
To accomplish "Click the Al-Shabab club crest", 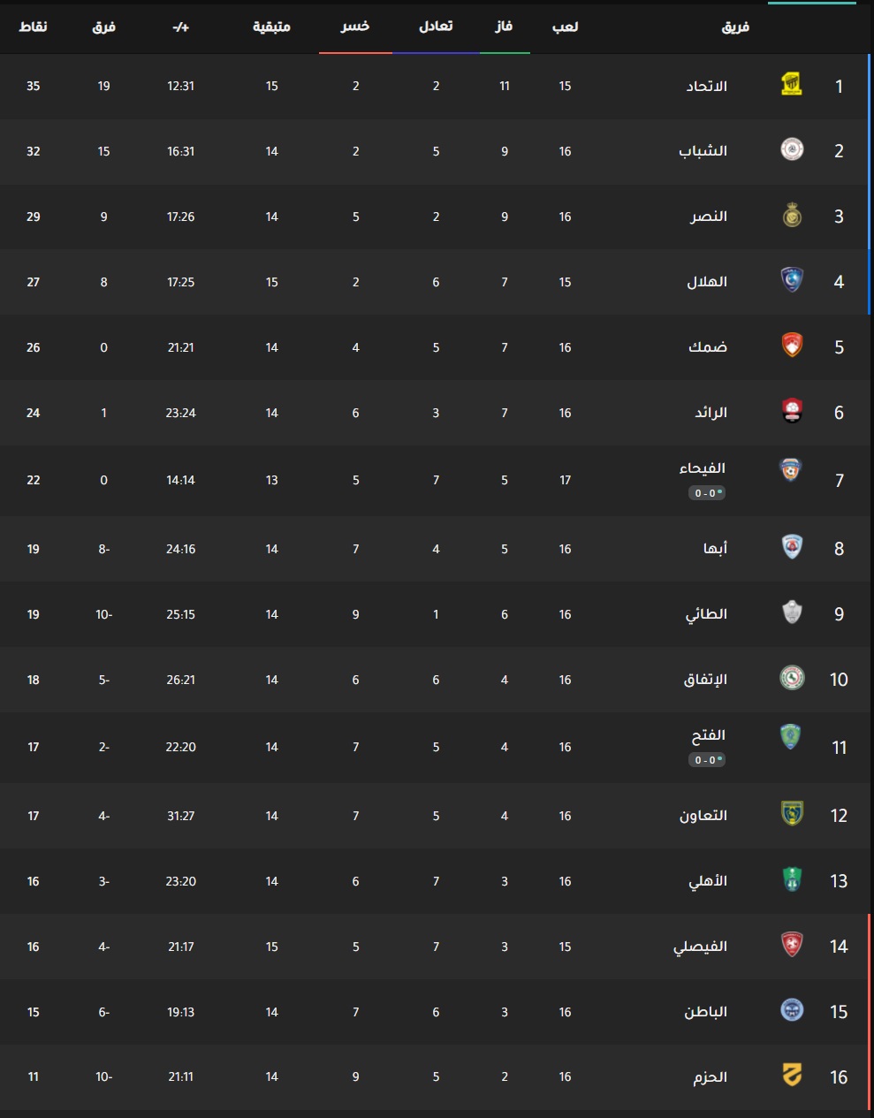I will (792, 150).
